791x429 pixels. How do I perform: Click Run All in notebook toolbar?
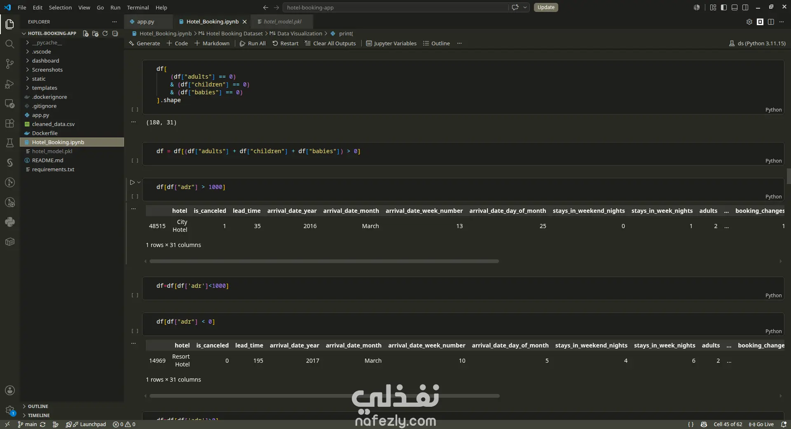253,43
